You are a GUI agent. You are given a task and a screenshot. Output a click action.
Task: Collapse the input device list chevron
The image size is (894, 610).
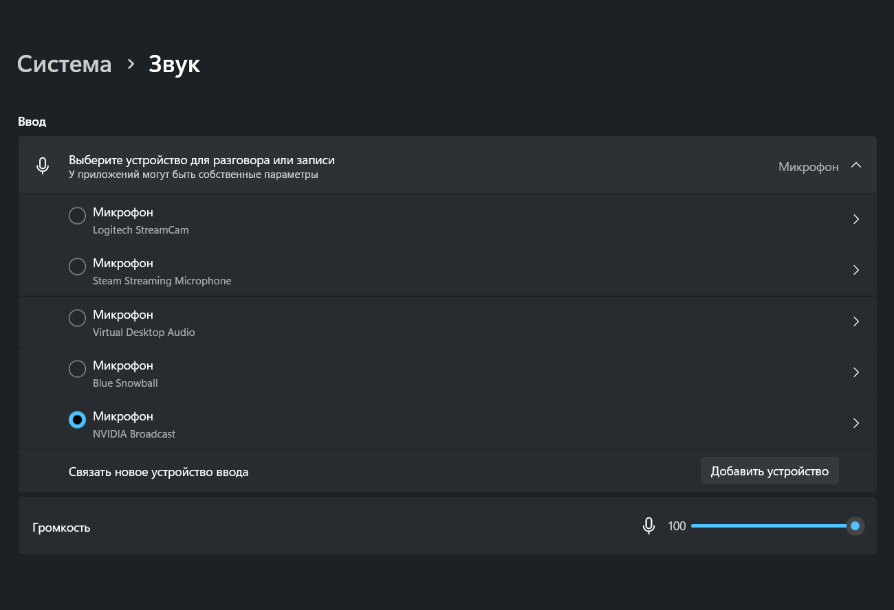pos(856,166)
